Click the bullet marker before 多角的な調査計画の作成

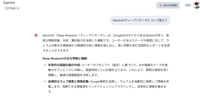45,65
